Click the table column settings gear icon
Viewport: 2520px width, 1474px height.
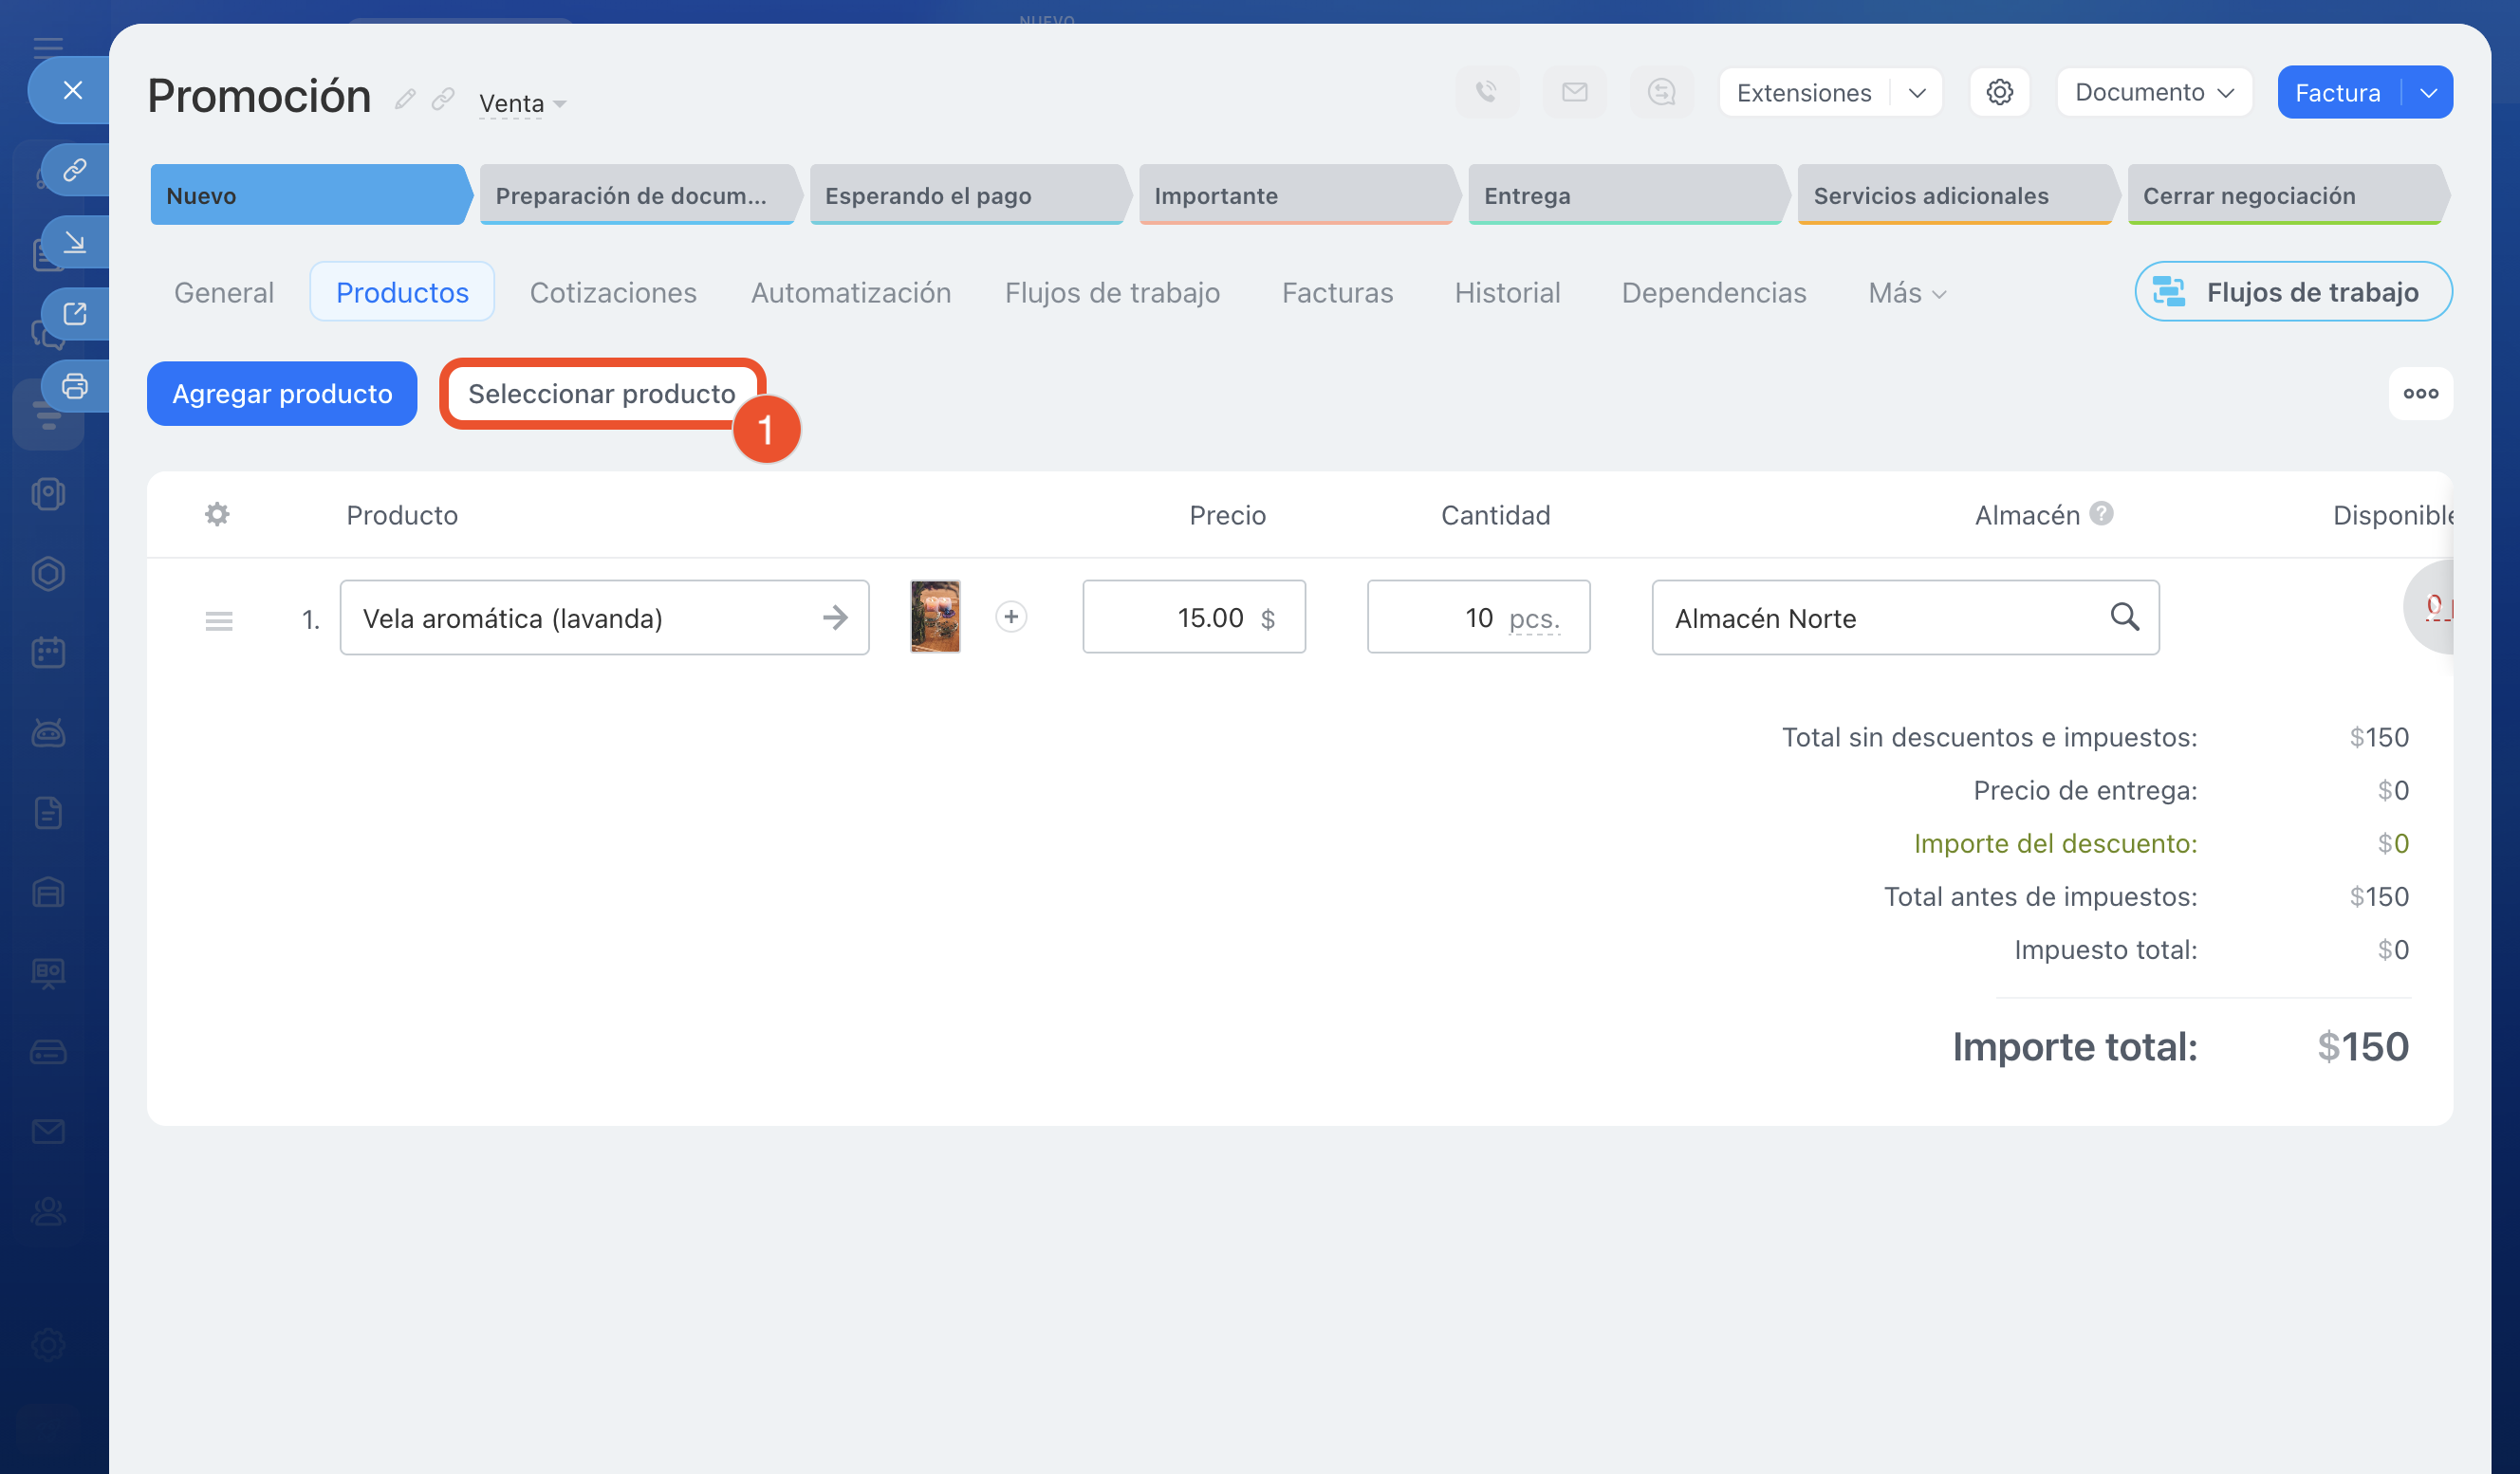tap(217, 514)
